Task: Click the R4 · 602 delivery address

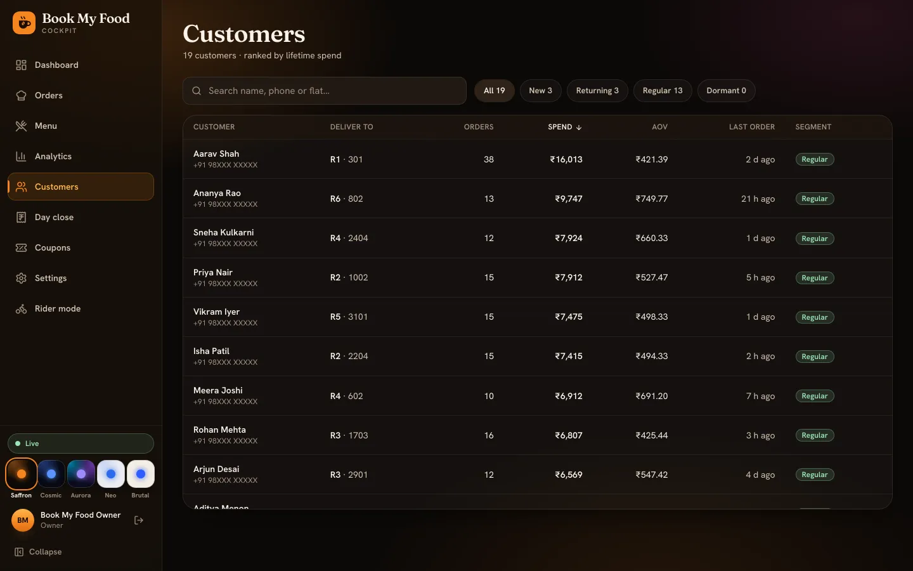Action: (x=347, y=396)
